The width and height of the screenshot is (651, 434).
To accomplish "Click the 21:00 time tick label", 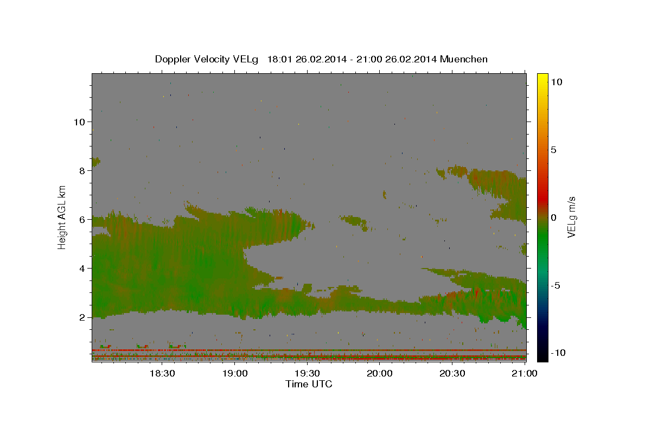I will coord(525,374).
